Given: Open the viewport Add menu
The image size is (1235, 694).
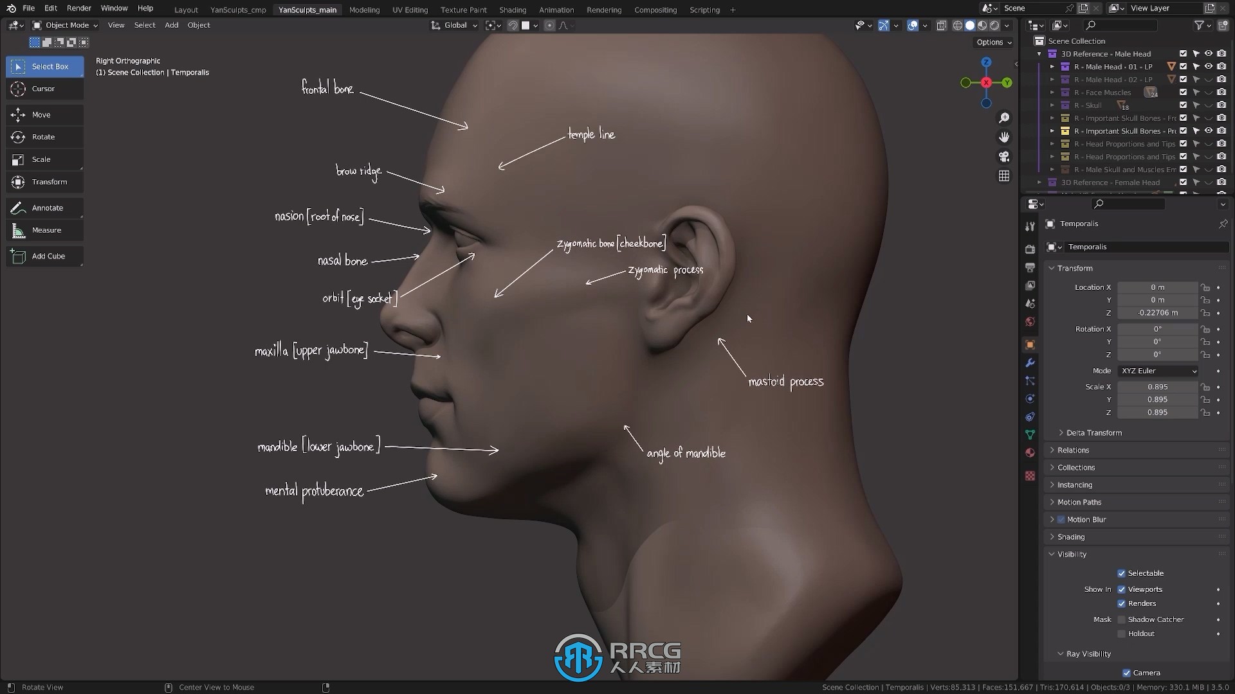Looking at the screenshot, I should click(x=171, y=25).
